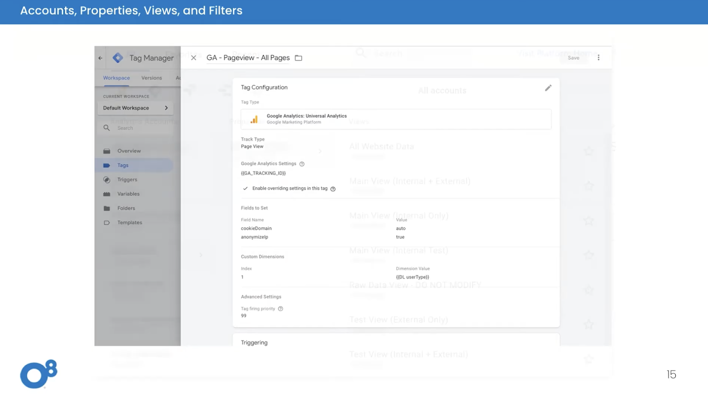Edit Tag Configuration with pencil icon
Viewport: 708px width, 395px height.
coord(548,88)
